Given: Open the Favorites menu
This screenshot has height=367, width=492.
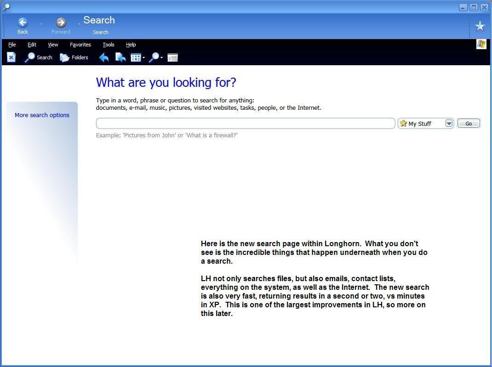Looking at the screenshot, I should click(x=80, y=45).
